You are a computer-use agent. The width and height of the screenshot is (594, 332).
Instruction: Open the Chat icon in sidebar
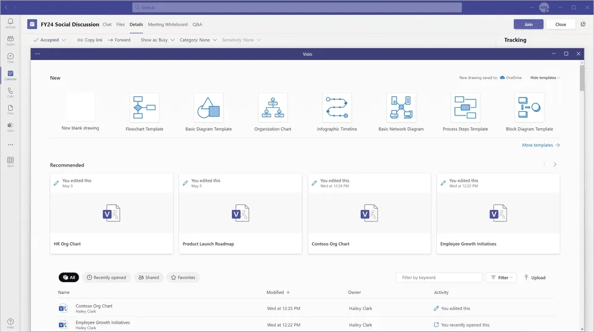click(10, 58)
